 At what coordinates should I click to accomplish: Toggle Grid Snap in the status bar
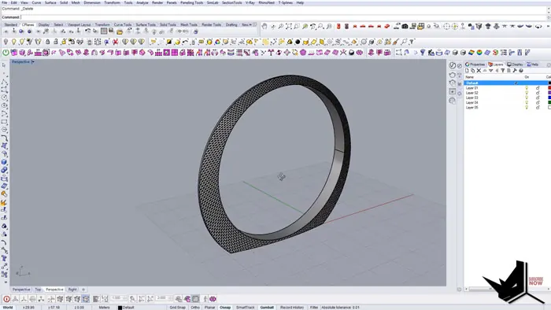(177, 307)
